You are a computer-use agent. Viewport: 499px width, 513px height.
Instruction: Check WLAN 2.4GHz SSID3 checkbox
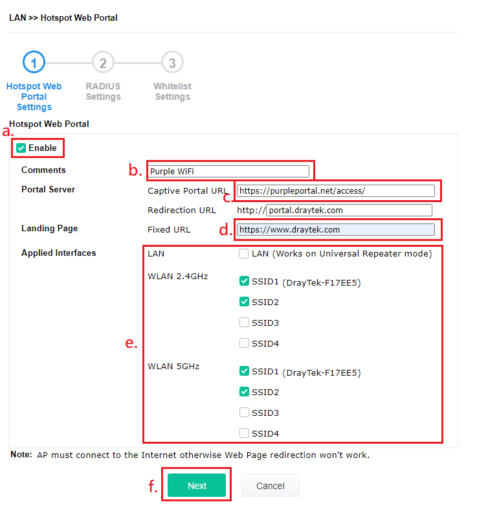pyautogui.click(x=244, y=323)
